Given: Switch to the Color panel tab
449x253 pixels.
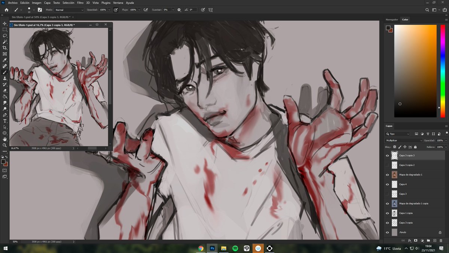Looking at the screenshot, I should 405,19.
